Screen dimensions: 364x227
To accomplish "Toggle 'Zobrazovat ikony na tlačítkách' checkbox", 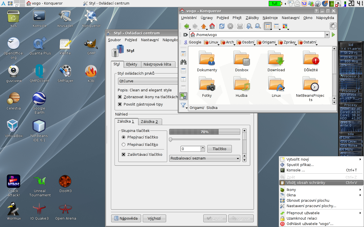I will pos(120,97).
